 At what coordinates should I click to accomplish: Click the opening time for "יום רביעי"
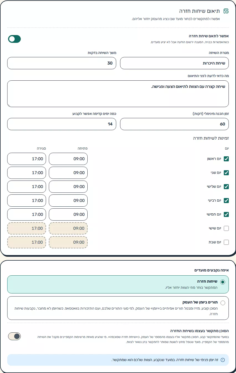(x=68, y=201)
